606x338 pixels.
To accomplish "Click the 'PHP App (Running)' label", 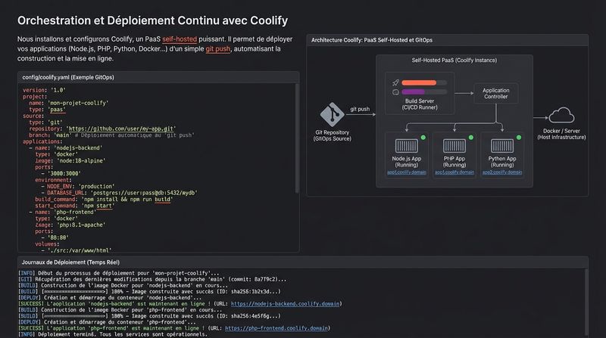I will (x=454, y=162).
